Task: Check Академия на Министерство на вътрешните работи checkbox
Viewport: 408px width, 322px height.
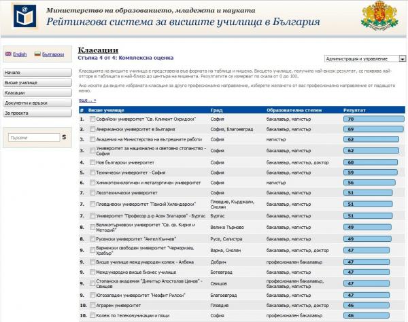Action: [x=92, y=139]
